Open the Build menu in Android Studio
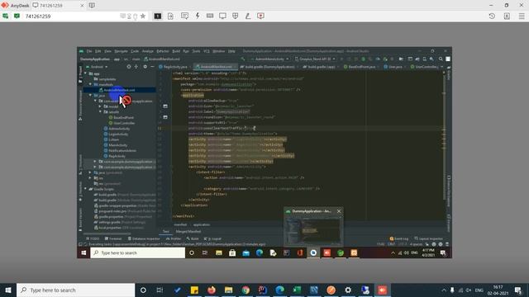Viewport: 529px width, 297px height. (176, 51)
